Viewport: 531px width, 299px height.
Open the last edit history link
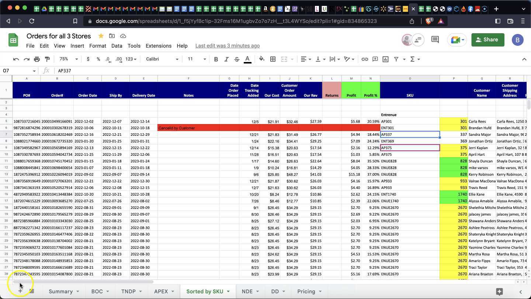pos(228,46)
